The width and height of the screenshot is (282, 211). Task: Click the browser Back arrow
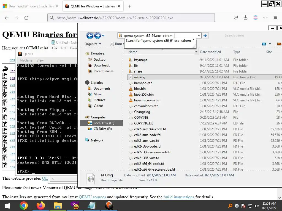pyautogui.click(x=7, y=18)
